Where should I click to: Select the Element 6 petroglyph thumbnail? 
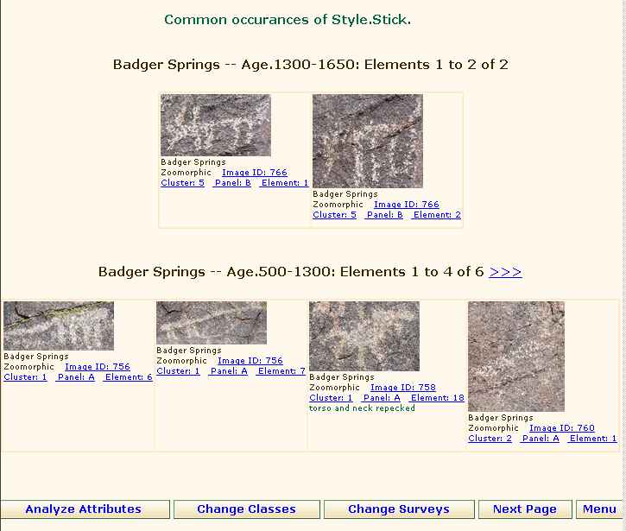click(59, 326)
